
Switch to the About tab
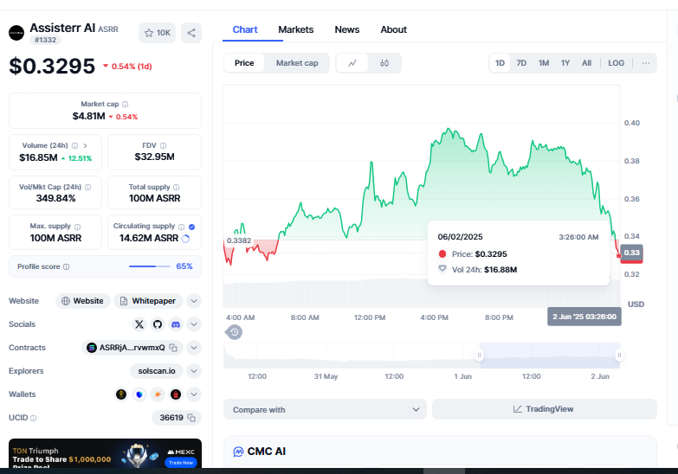[x=393, y=29]
